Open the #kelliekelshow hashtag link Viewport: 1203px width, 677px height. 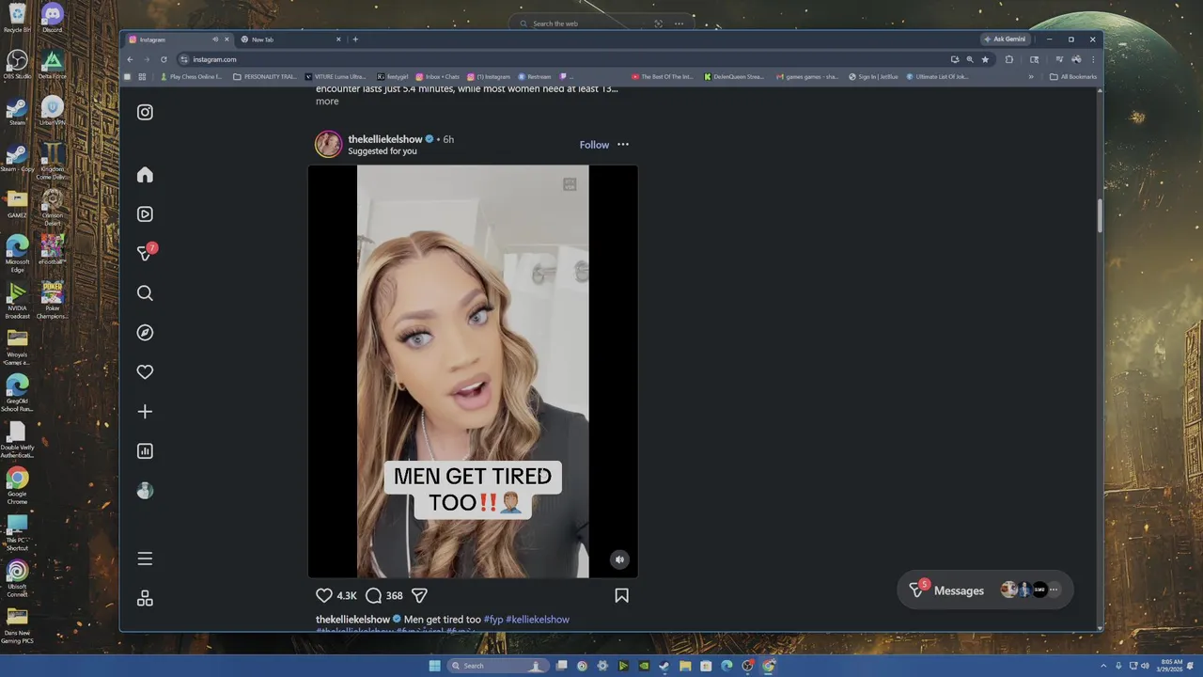538,620
